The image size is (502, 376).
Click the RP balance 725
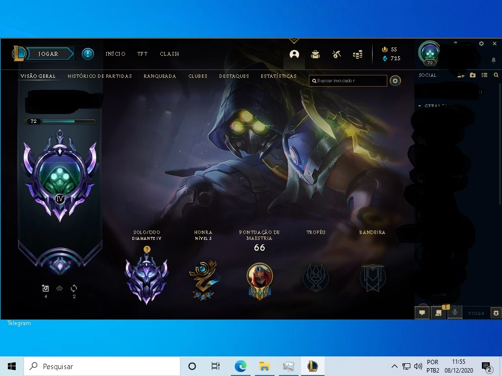coord(392,58)
